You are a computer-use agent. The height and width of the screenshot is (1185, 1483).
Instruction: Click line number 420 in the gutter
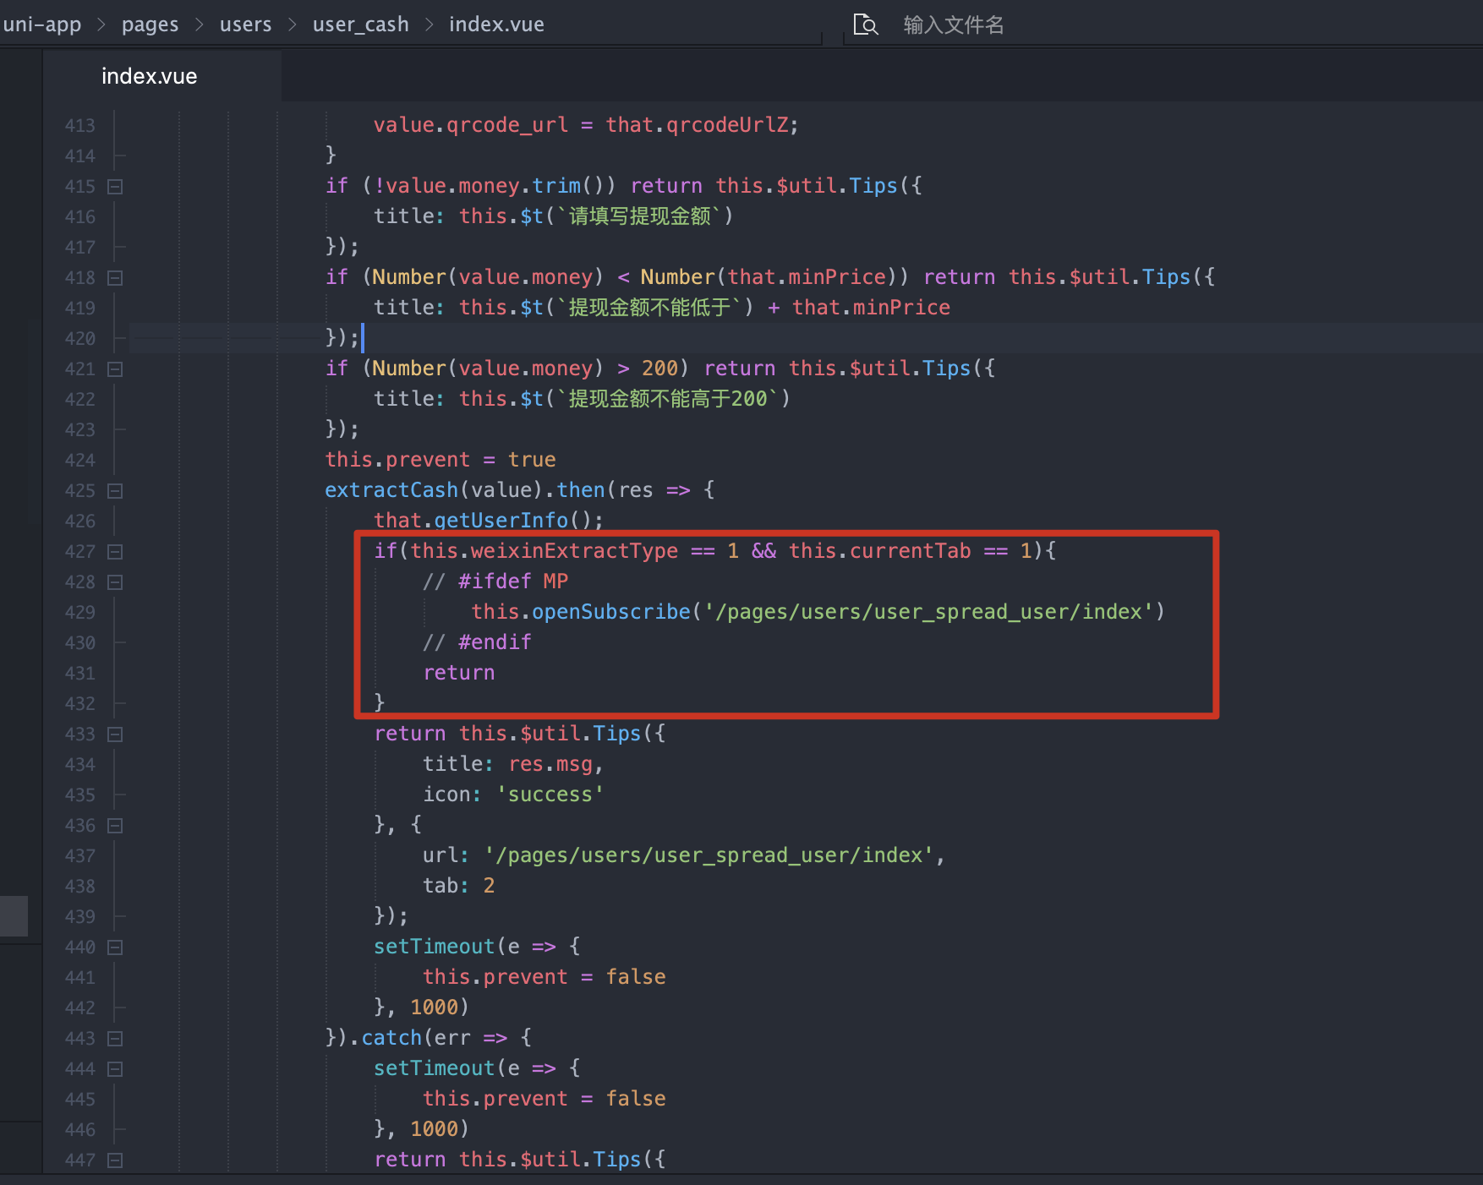(x=80, y=339)
